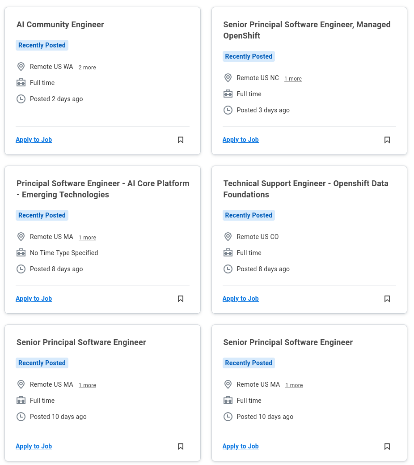Click clock icon beside Posted 2 days ago

21,99
